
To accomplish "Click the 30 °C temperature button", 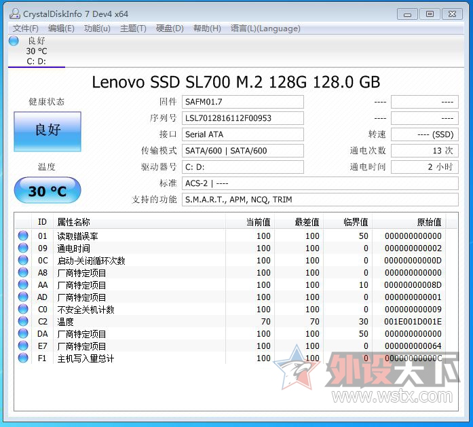I will 48,190.
